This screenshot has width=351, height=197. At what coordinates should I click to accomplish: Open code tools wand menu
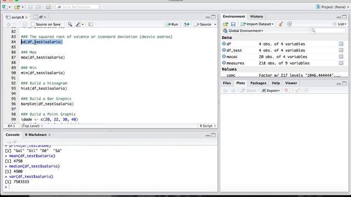click(80, 24)
